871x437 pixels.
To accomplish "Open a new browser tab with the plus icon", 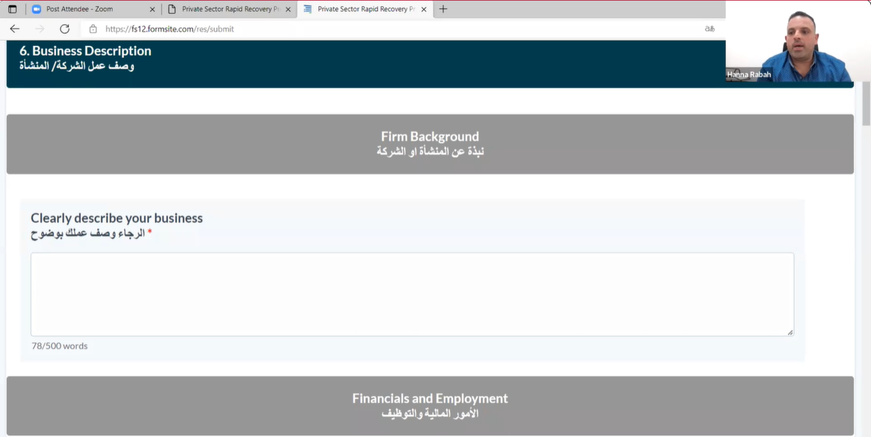I will pyautogui.click(x=443, y=9).
